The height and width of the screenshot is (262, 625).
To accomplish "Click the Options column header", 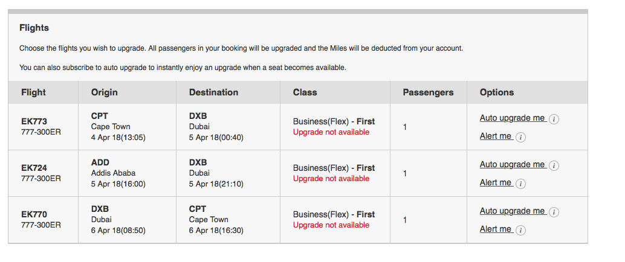I will [497, 92].
